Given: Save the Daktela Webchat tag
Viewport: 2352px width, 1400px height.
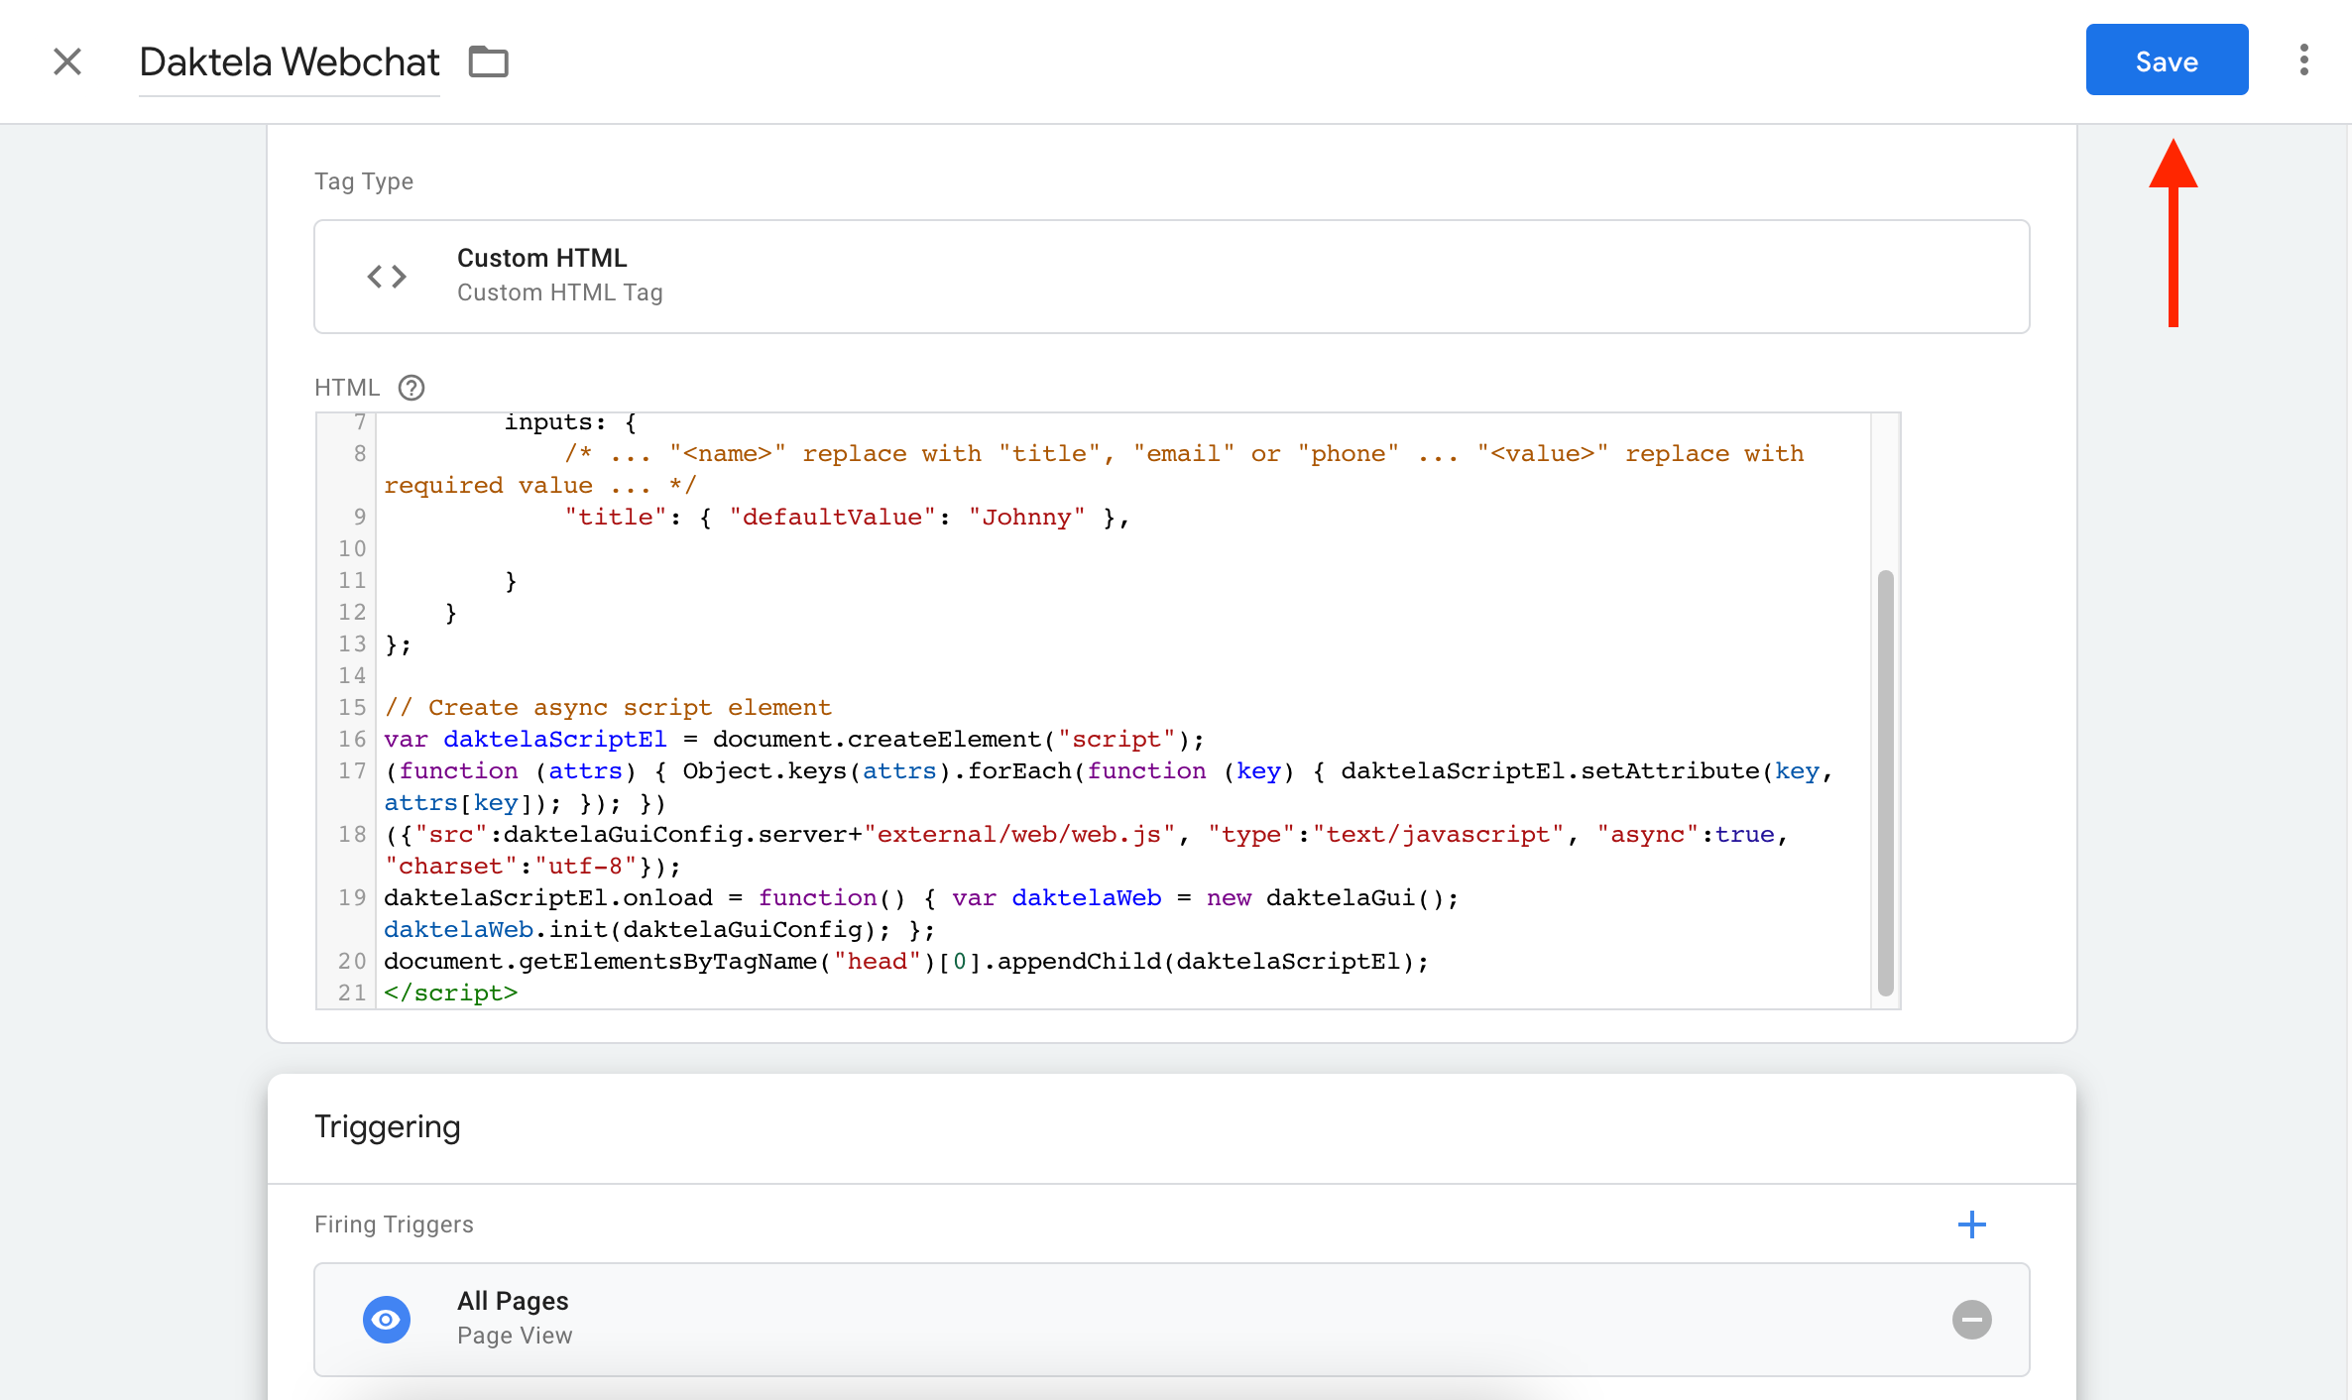Looking at the screenshot, I should coord(2167,59).
